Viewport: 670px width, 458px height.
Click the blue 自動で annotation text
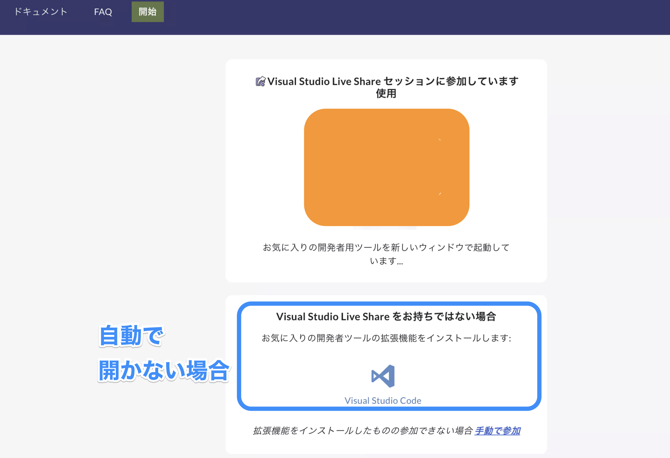[132, 336]
